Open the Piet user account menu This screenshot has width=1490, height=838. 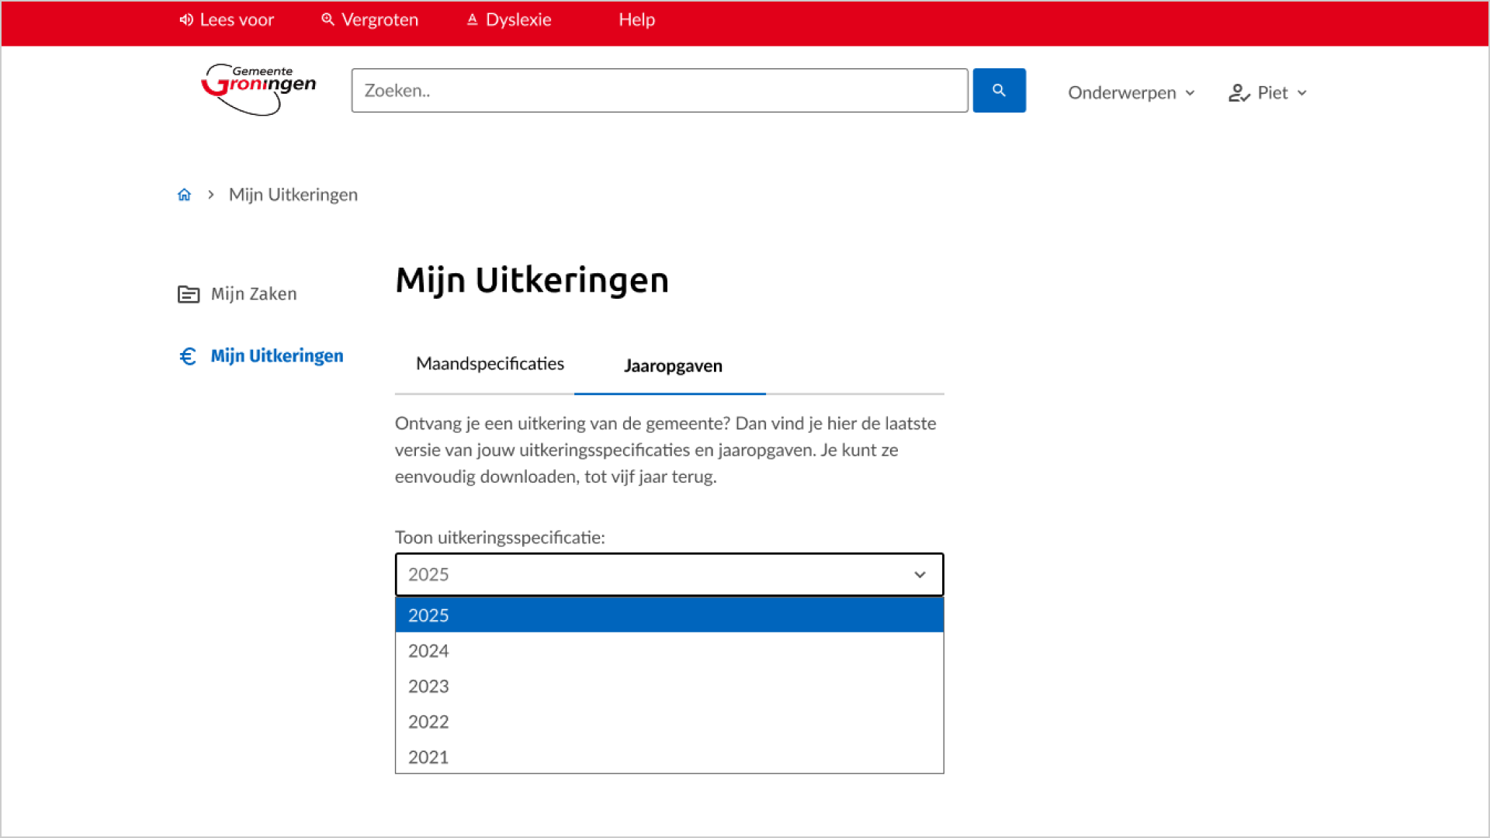click(x=1268, y=93)
